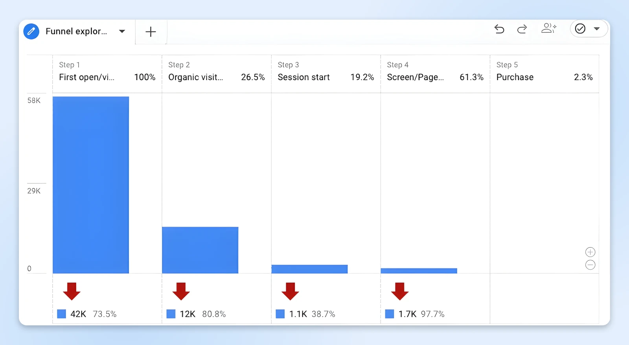Redo the last undone change

pos(522,29)
